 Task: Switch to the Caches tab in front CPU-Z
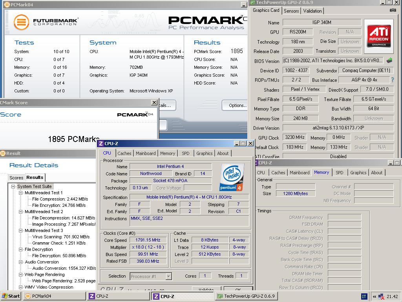click(124, 154)
